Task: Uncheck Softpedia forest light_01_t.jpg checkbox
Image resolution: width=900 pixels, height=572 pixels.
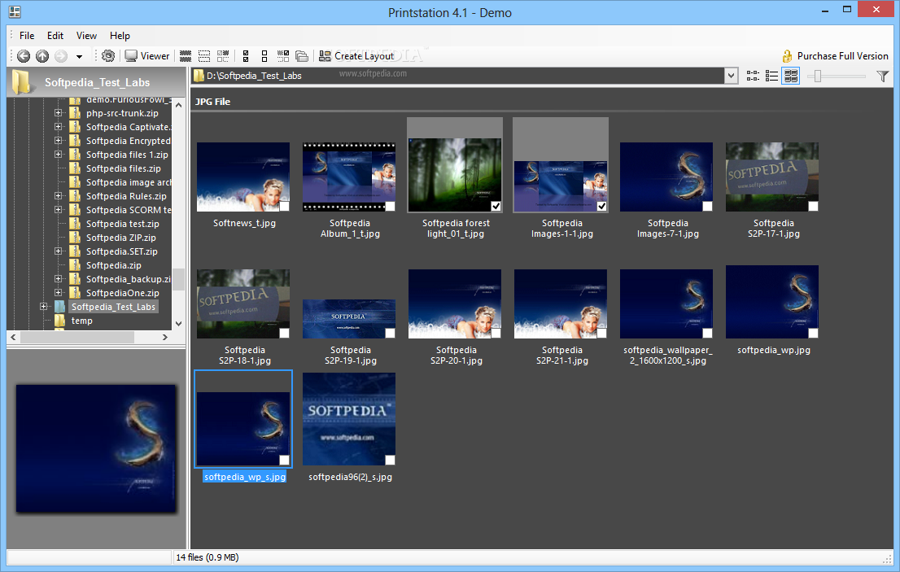Action: (x=496, y=206)
